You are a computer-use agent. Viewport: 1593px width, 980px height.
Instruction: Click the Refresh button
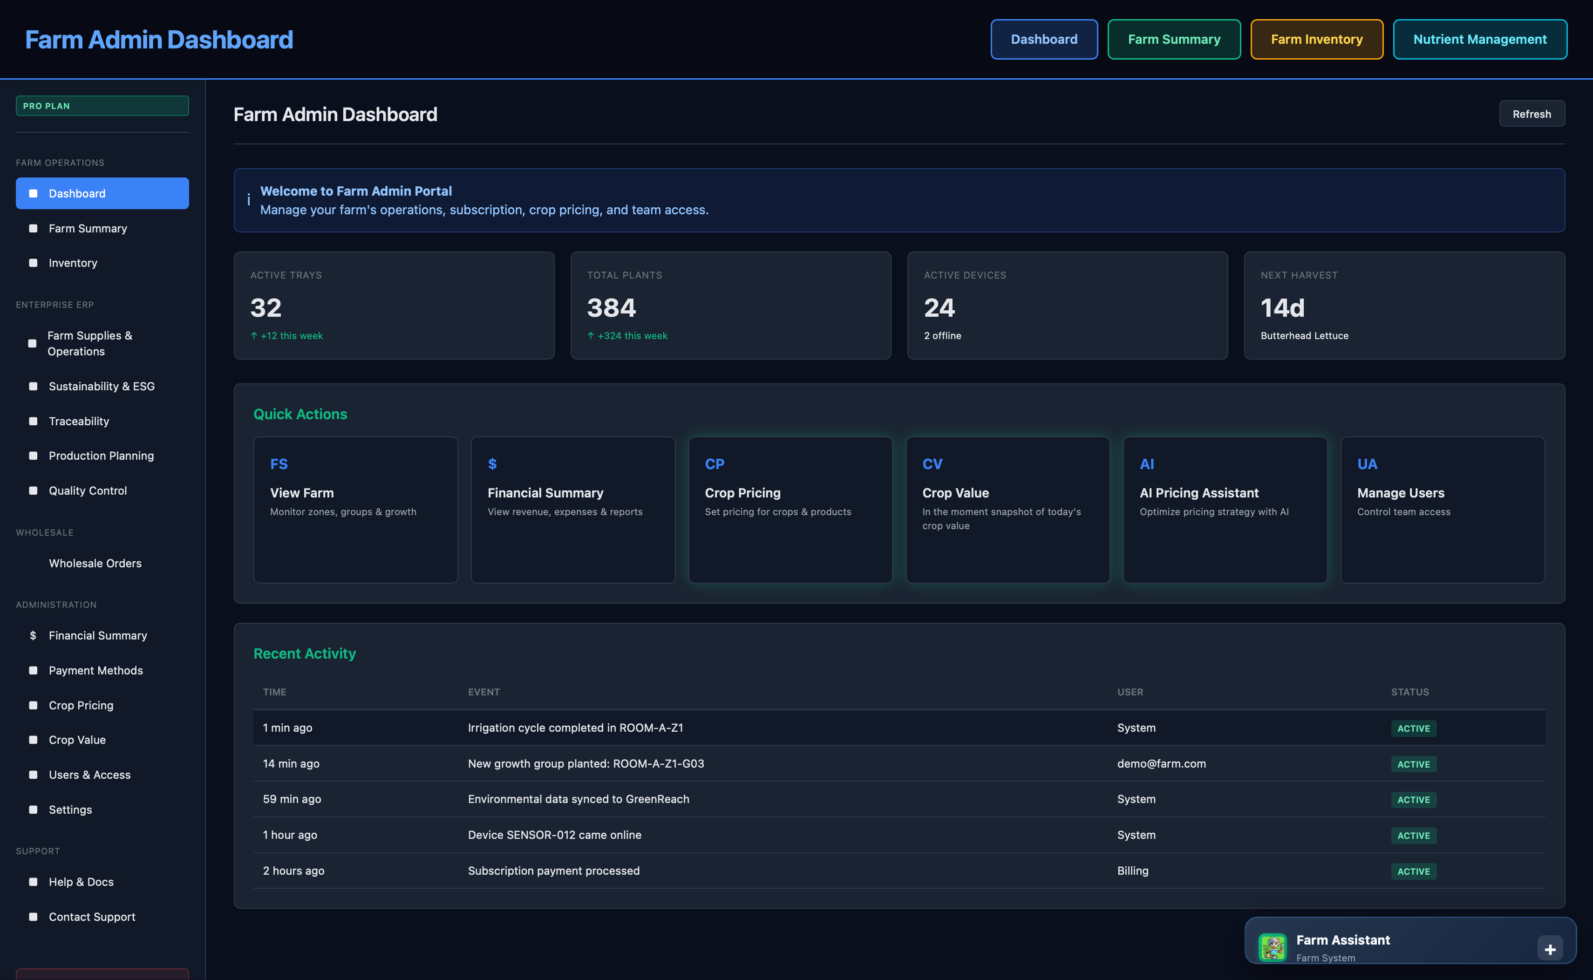coord(1532,114)
